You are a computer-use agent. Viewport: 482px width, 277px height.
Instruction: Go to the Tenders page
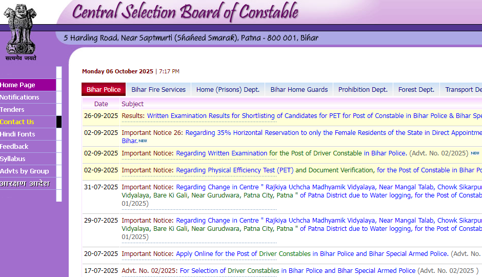[12, 110]
